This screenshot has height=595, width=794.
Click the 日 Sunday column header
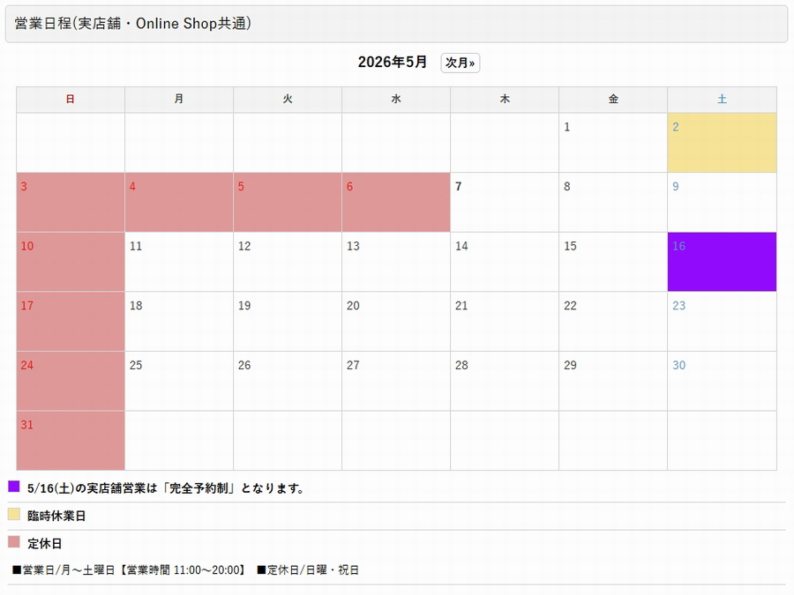tap(71, 99)
